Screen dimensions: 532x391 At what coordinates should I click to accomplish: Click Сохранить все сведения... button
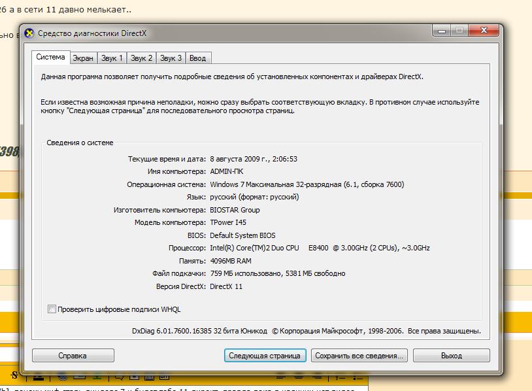(359, 356)
